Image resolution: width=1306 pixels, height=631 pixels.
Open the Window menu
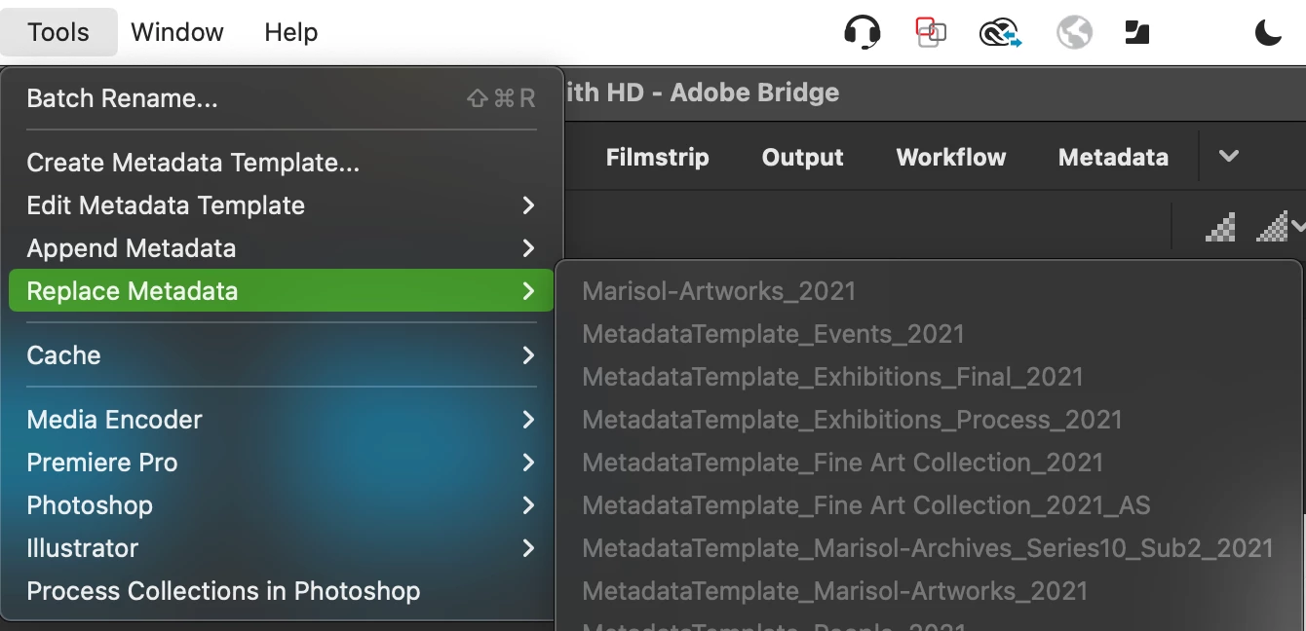coord(177,32)
